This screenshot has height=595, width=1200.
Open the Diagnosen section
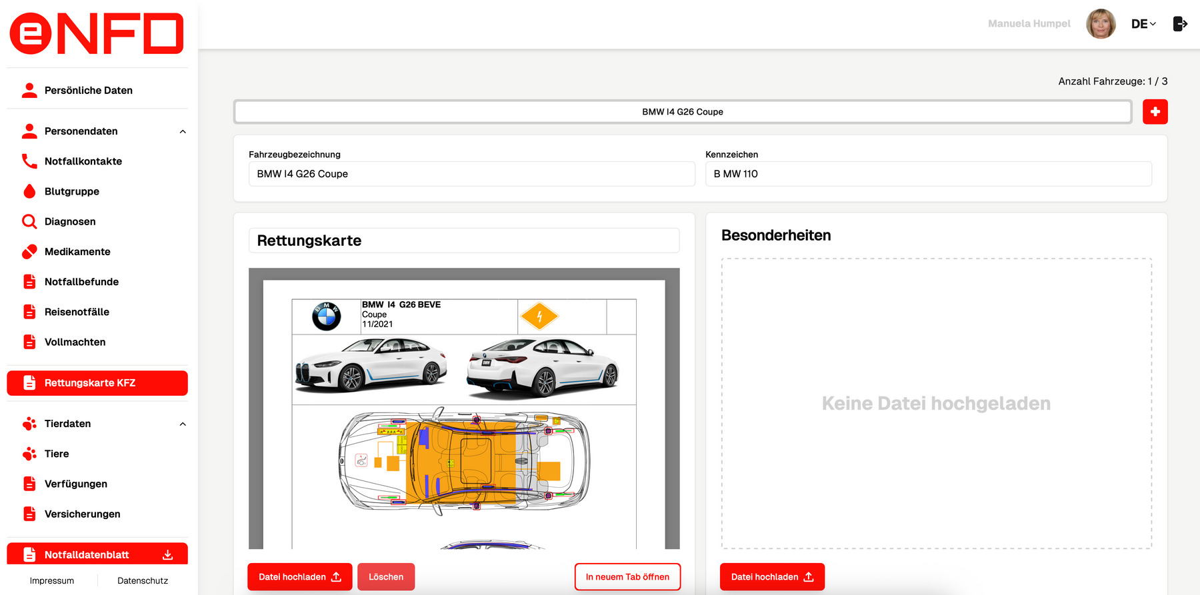pyautogui.click(x=97, y=221)
